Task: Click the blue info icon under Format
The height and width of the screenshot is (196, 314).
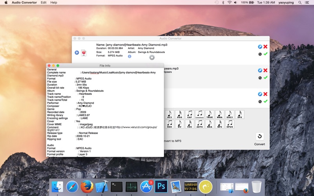Action: tap(130, 56)
